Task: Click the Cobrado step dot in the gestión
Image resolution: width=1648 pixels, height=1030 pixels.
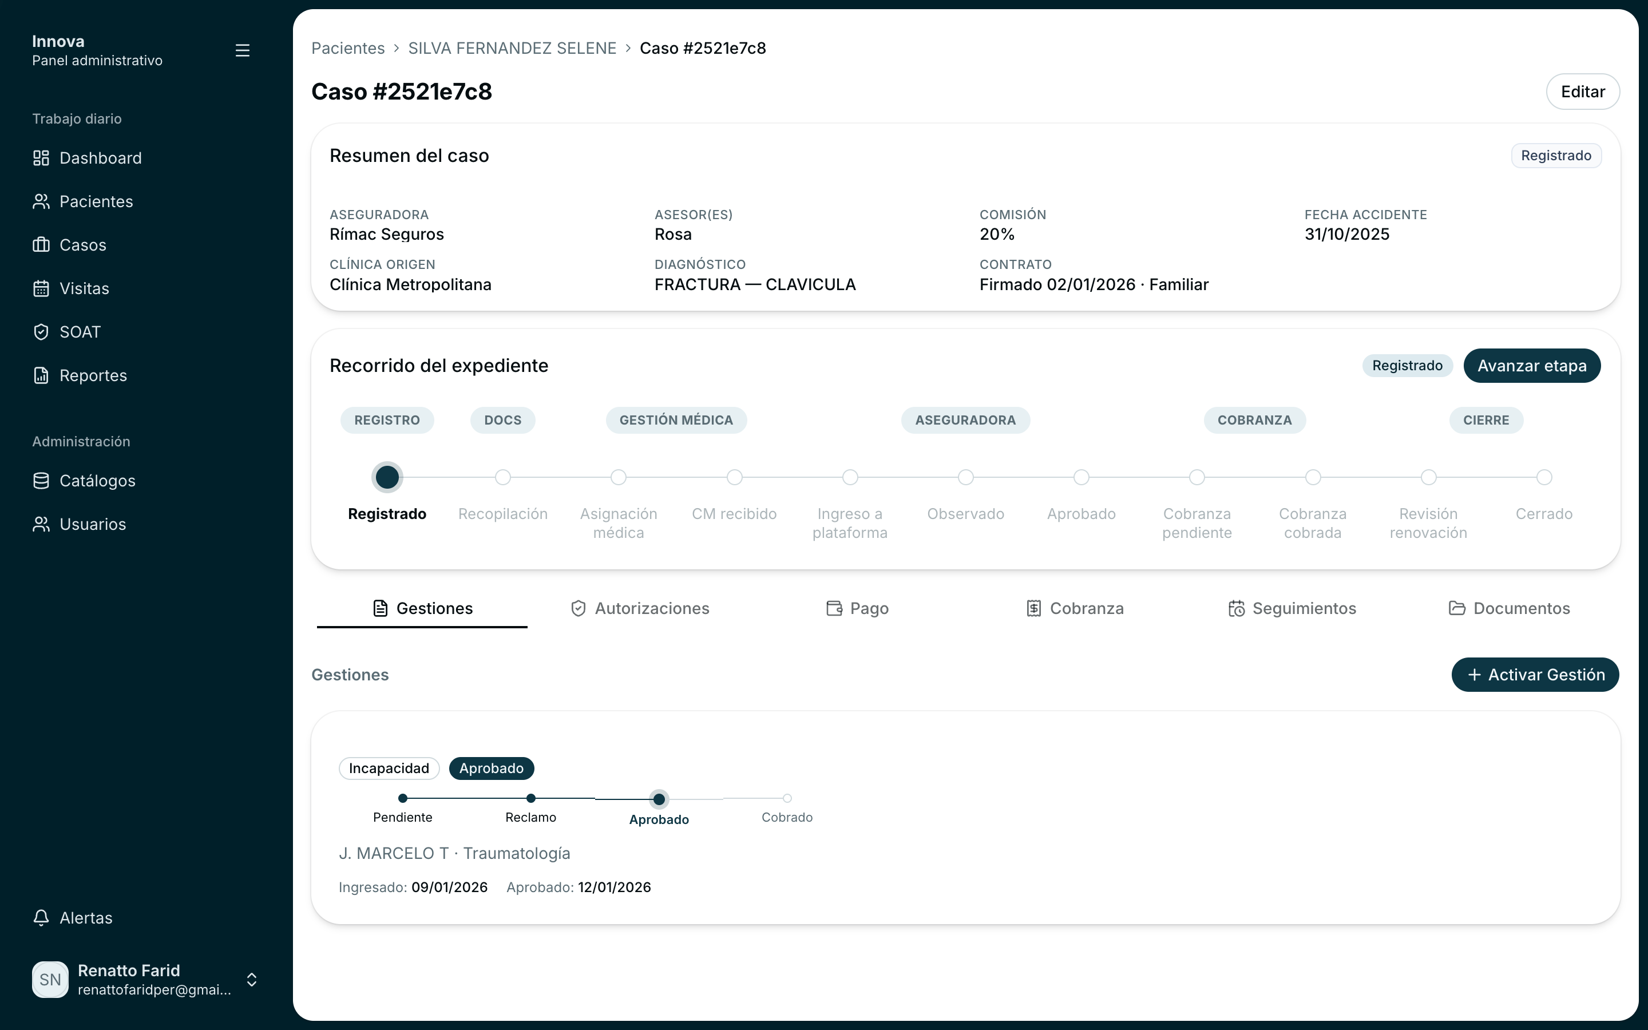Action: click(787, 798)
